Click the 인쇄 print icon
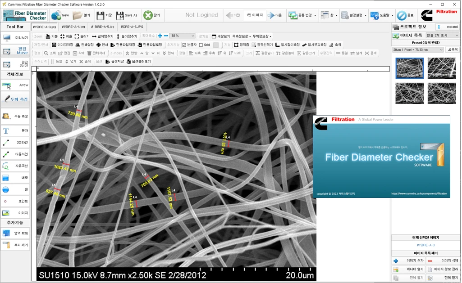462x283 pixels. (x=102, y=45)
